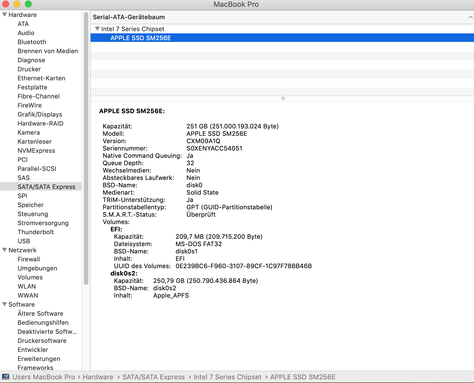
Task: Click the split pane divider handle
Action: 283,98
